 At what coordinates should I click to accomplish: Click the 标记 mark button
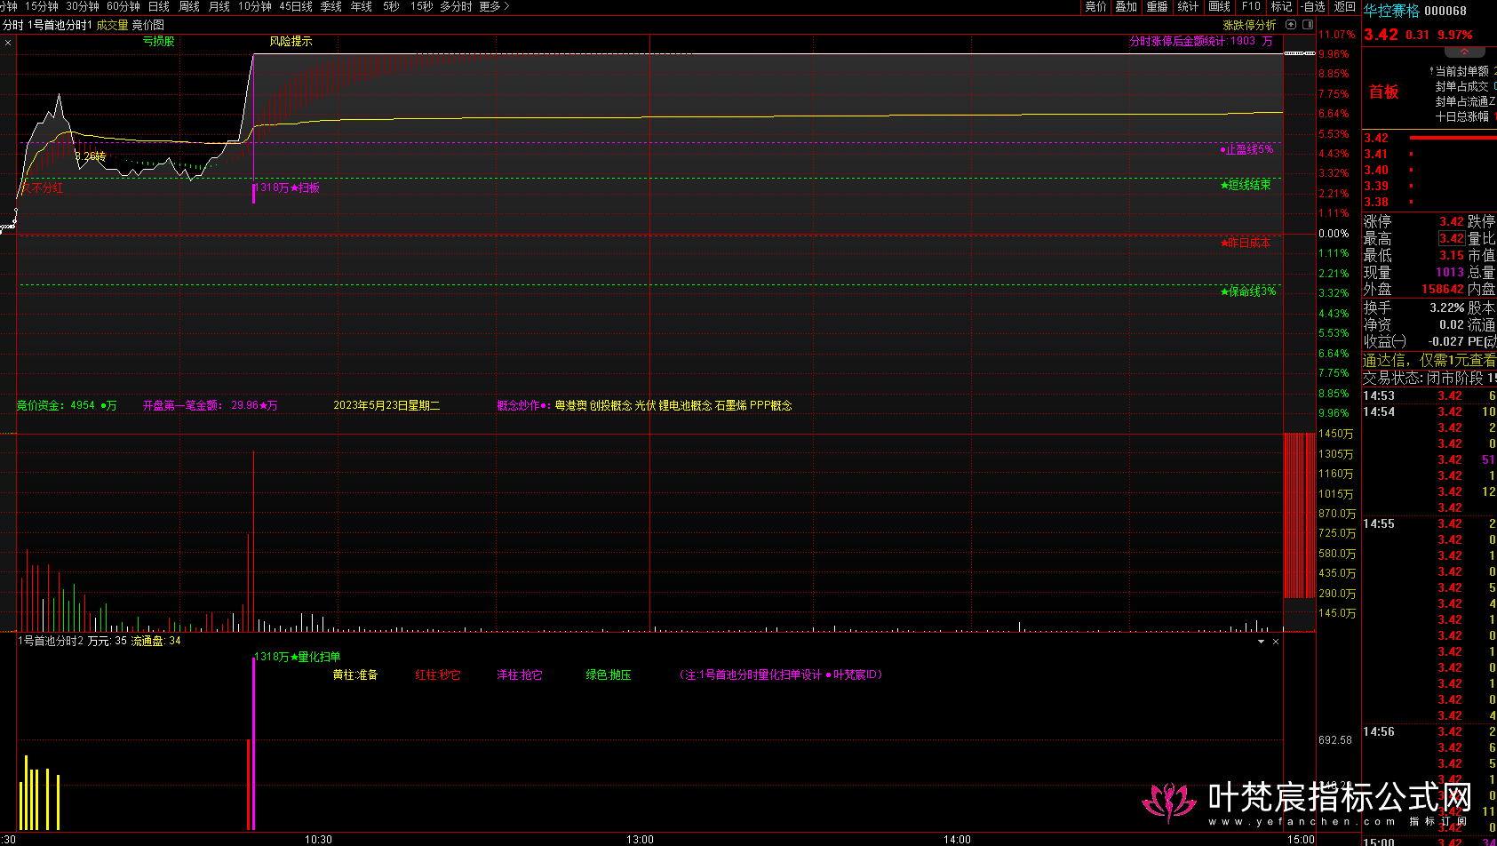point(1282,6)
